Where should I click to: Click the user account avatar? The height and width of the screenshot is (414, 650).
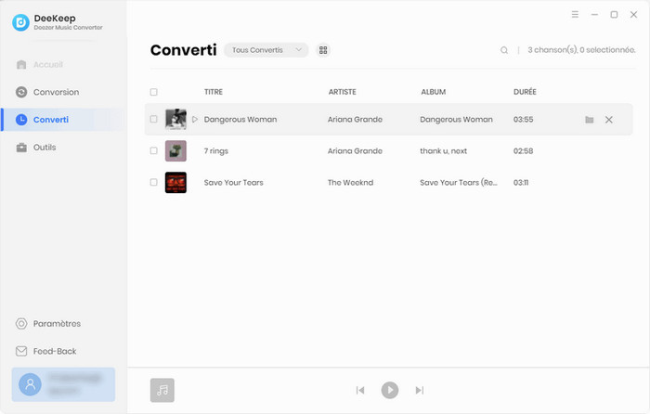pos(30,384)
